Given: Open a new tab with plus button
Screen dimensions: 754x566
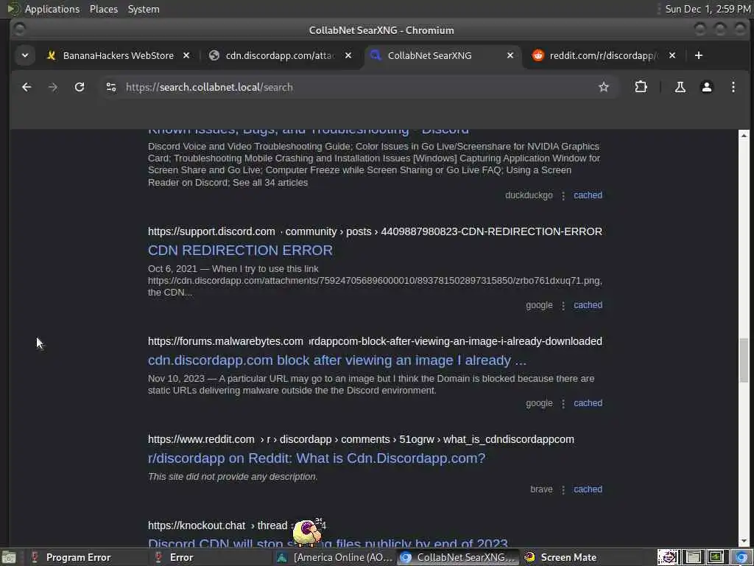Looking at the screenshot, I should [x=699, y=55].
